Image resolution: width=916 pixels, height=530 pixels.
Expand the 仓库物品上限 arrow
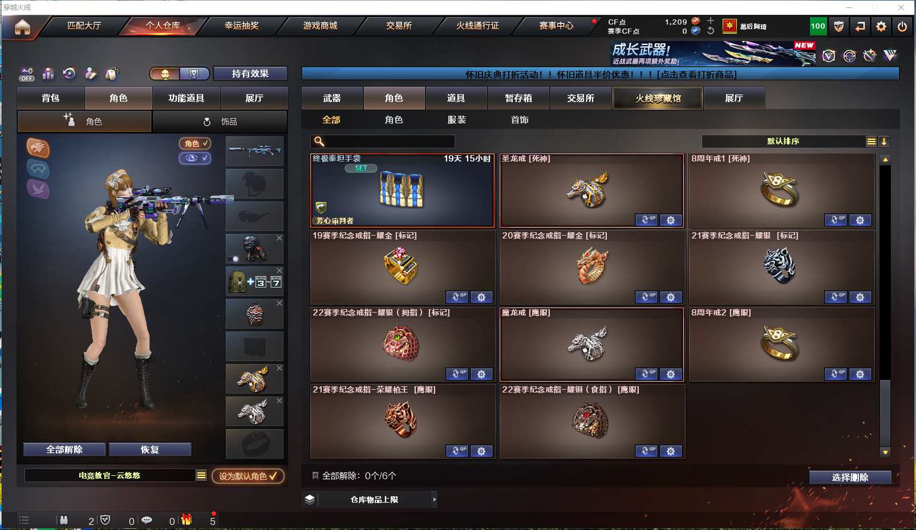435,499
